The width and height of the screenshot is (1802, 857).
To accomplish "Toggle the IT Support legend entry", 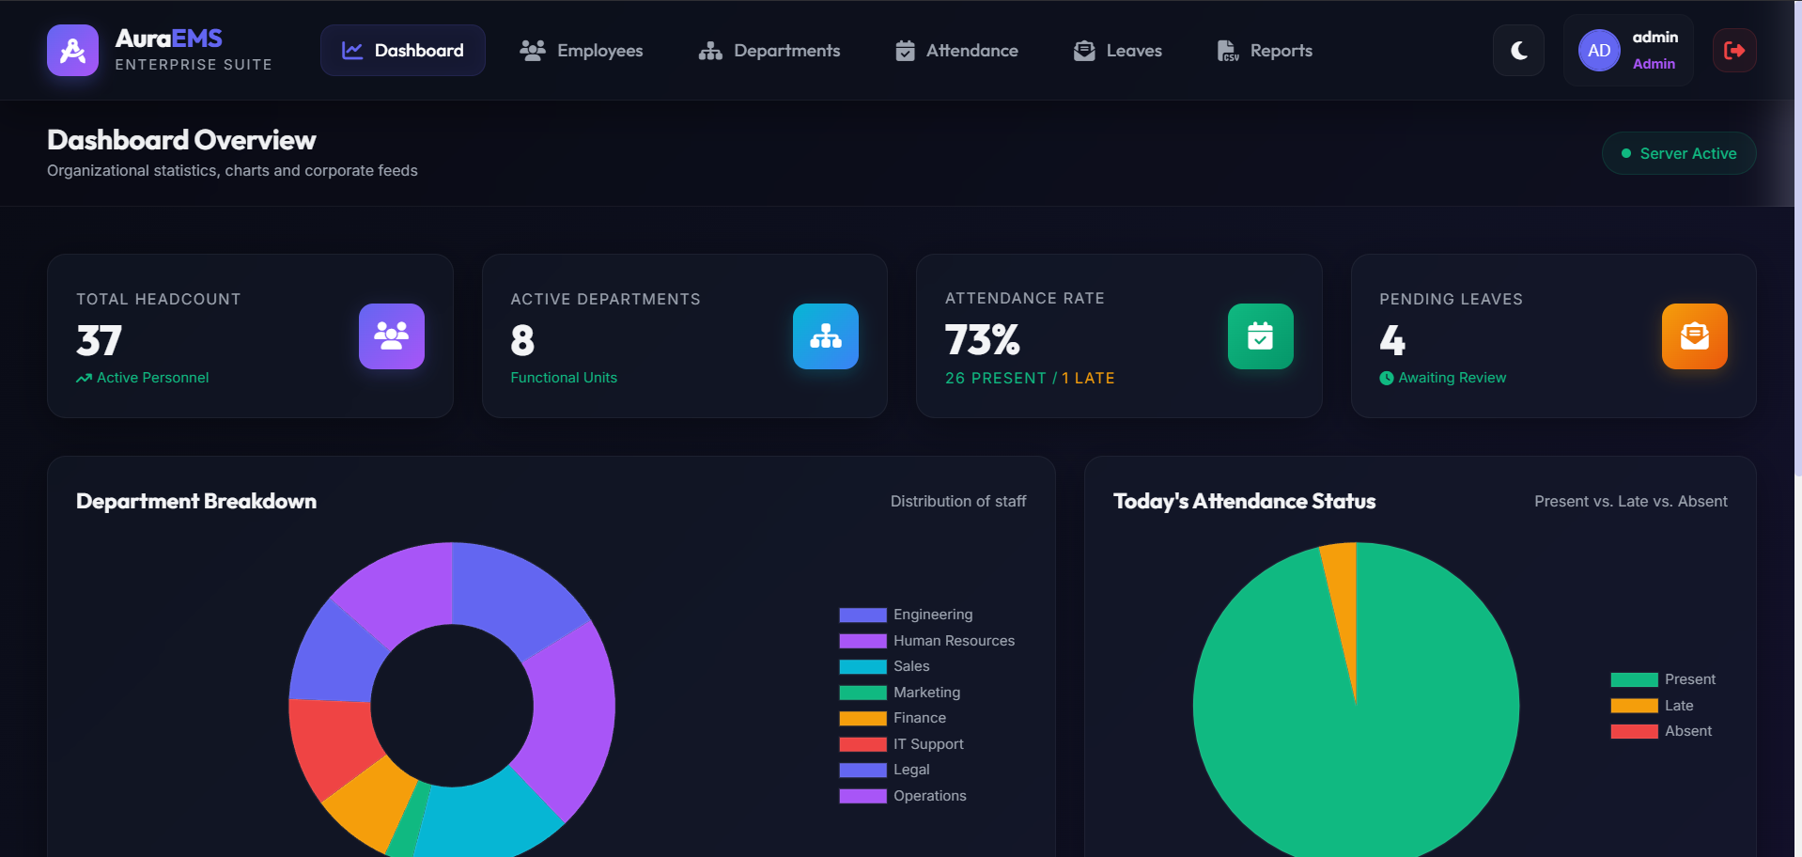I will [901, 744].
